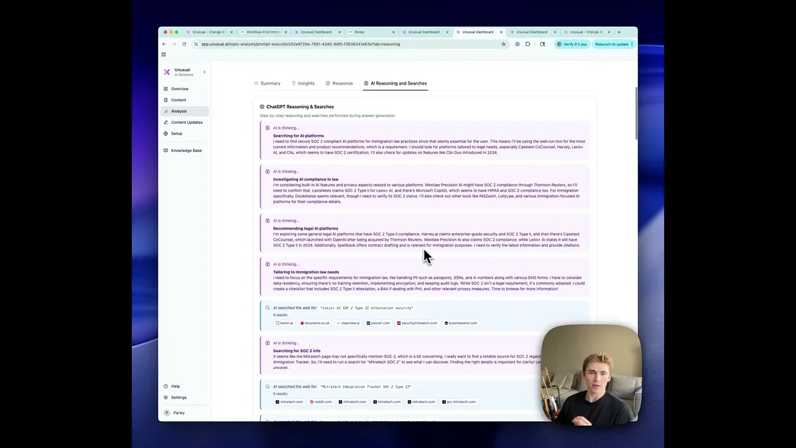Open the reddit.com search result
The height and width of the screenshot is (448, 796).
(321, 402)
